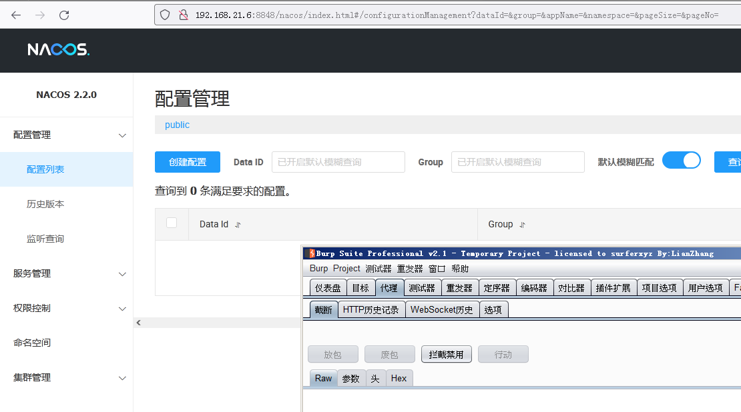Click the 创建配置 button
This screenshot has height=412, width=741.
[x=188, y=162]
